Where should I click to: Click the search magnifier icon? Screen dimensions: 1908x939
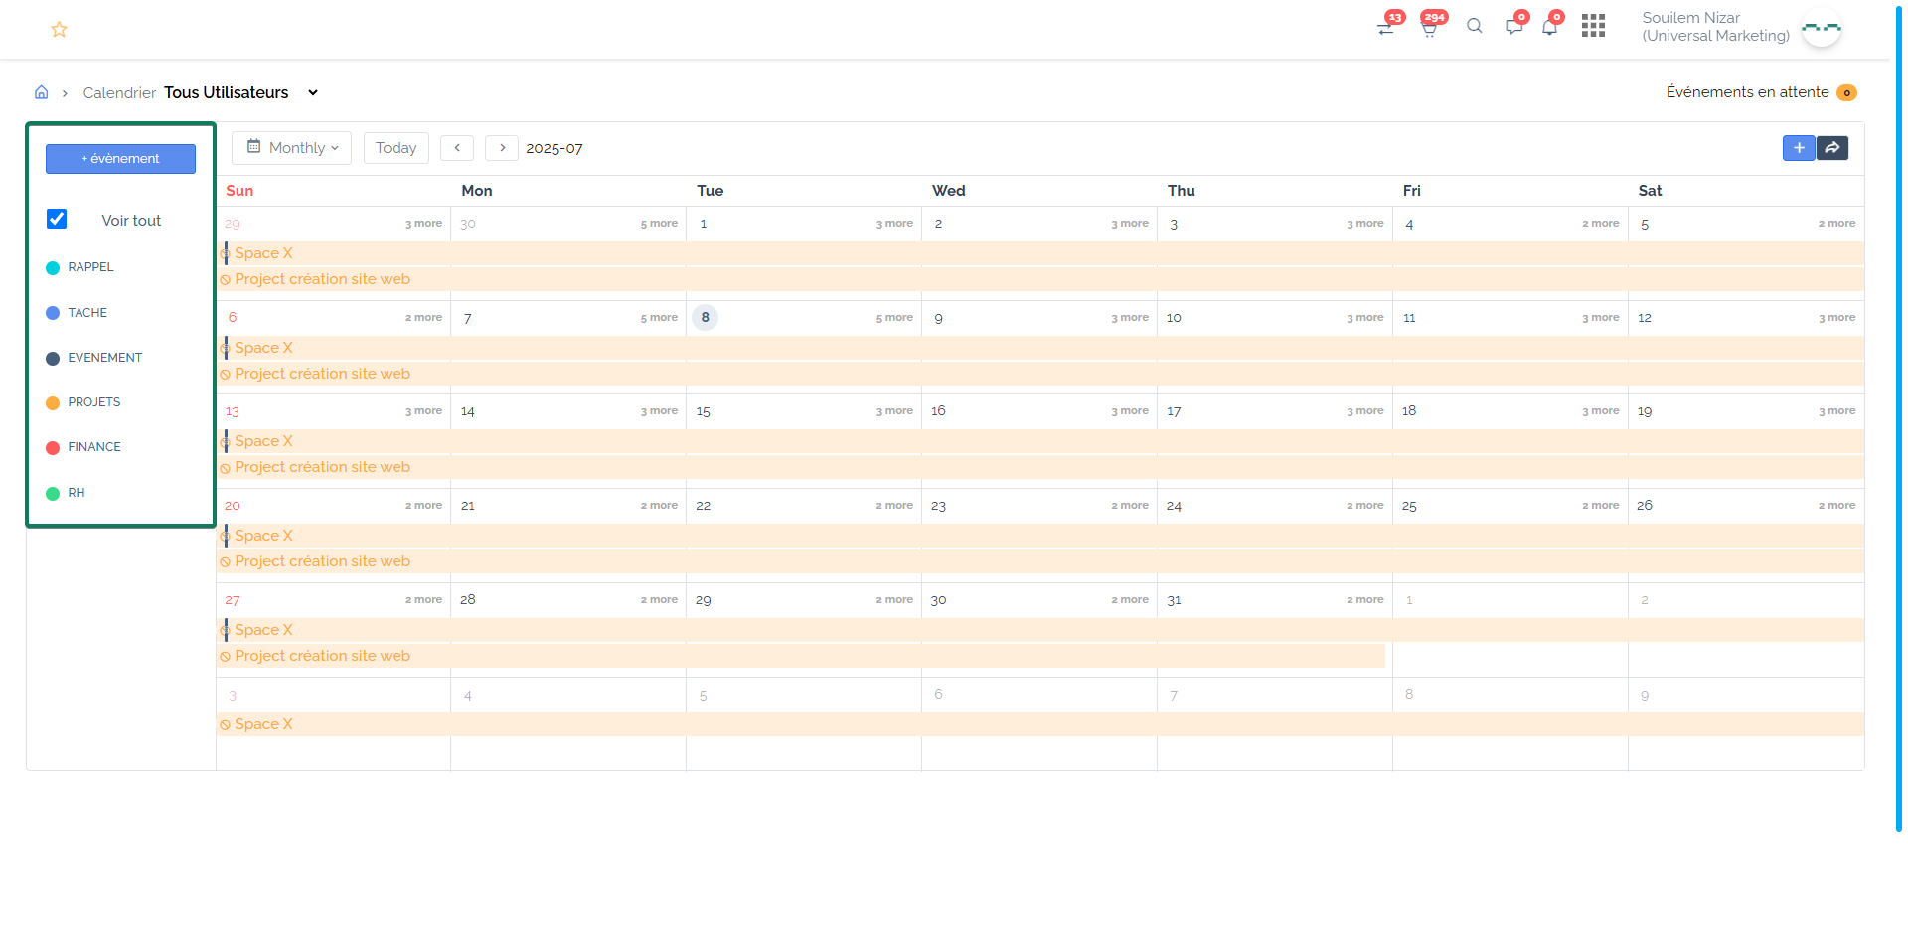coord(1475,27)
